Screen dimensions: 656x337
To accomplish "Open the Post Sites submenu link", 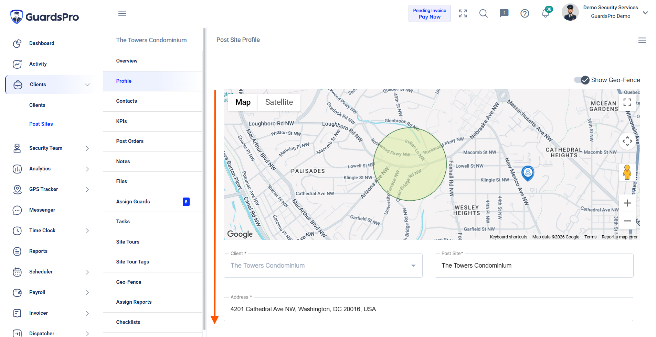I will coord(41,124).
